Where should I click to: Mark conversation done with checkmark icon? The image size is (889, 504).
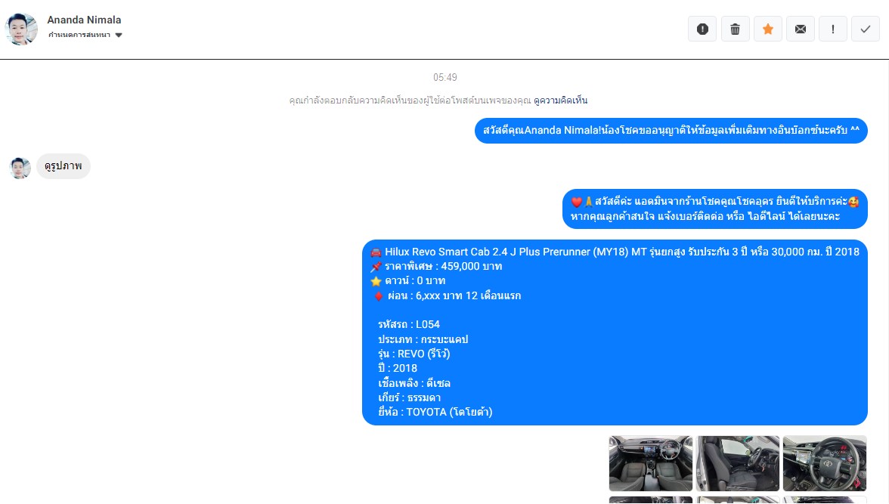point(865,29)
